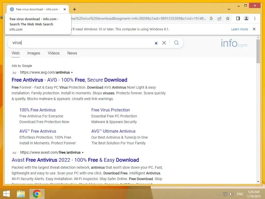This screenshot has width=265, height=199.
Task: Expand Avast ad URL dropdown arrow
Action: [x=83, y=153]
